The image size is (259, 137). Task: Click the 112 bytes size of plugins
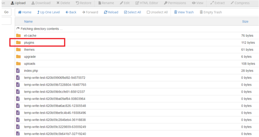tap(248, 43)
